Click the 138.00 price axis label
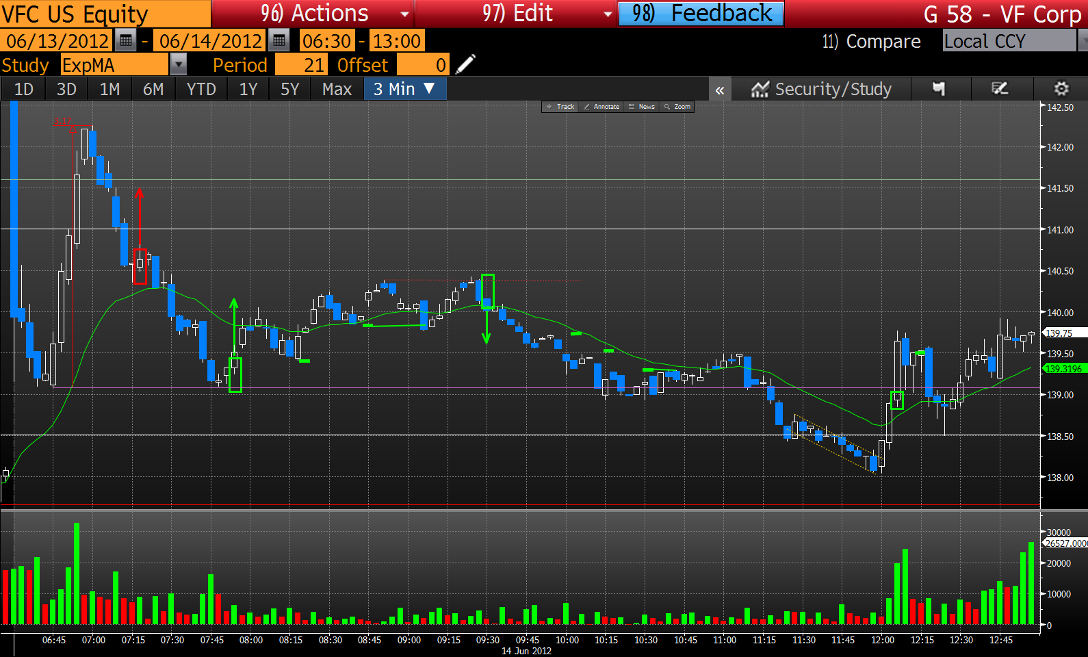The width and height of the screenshot is (1088, 657). (1060, 478)
